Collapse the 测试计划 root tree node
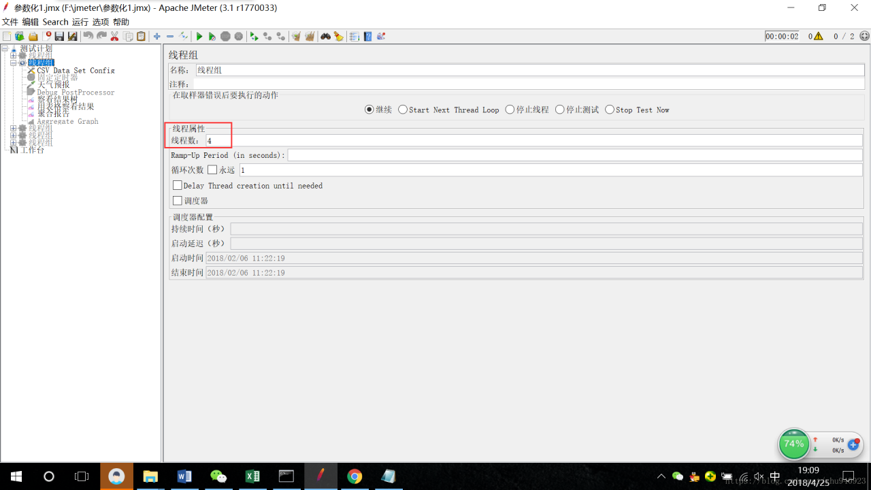871x490 pixels. [5, 48]
